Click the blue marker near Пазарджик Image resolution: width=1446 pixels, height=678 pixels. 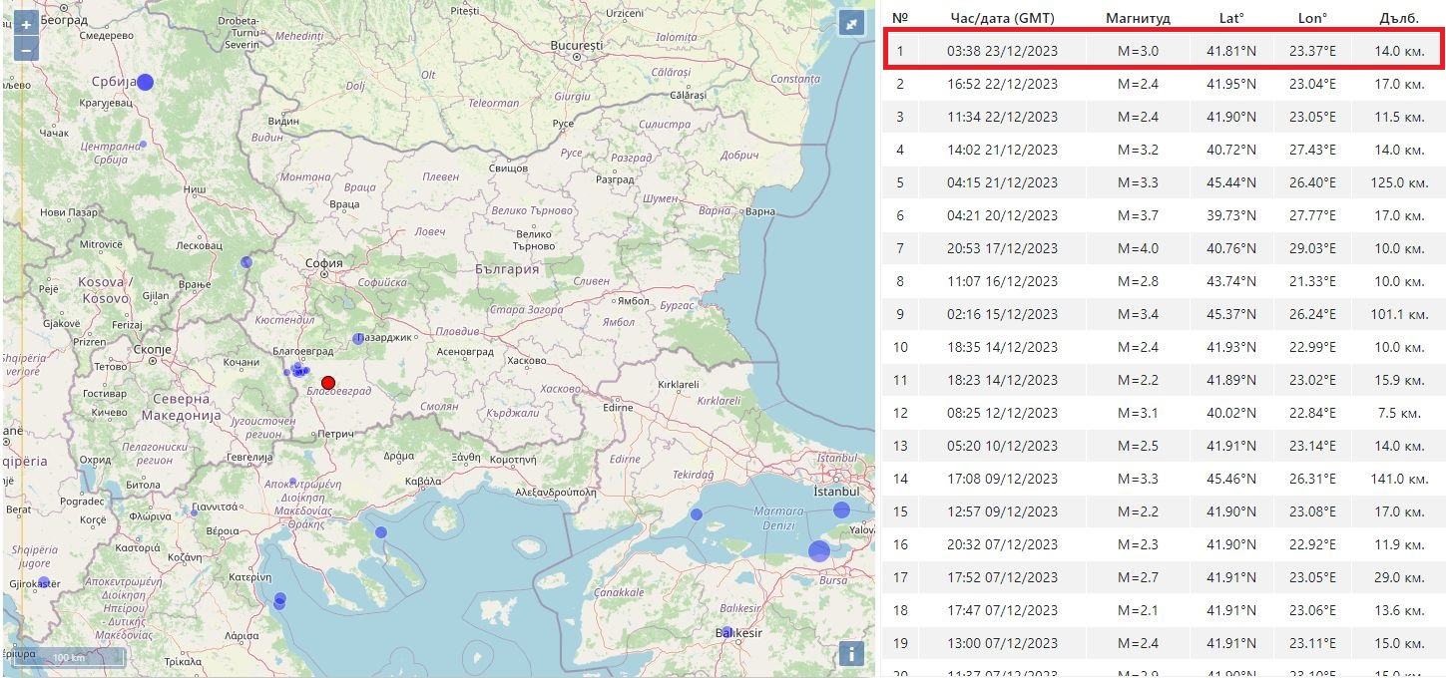click(x=358, y=339)
